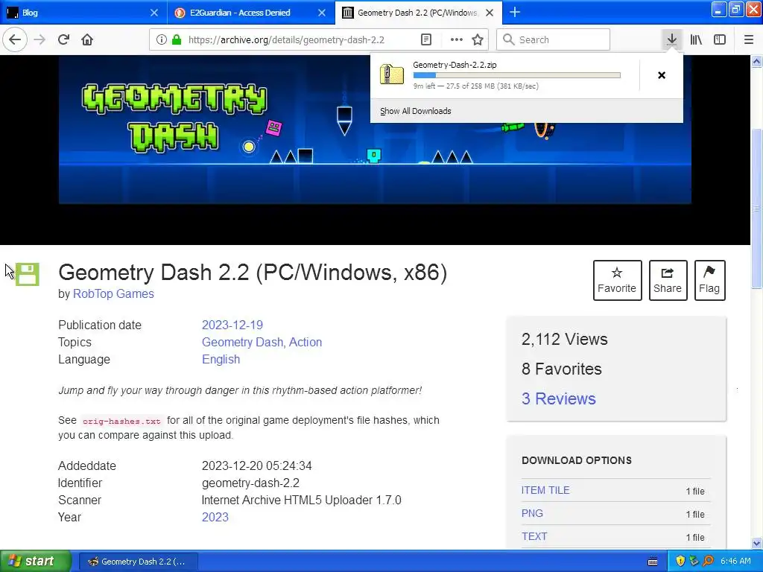Open a new tab with plus button
The image size is (763, 572).
pyautogui.click(x=515, y=13)
